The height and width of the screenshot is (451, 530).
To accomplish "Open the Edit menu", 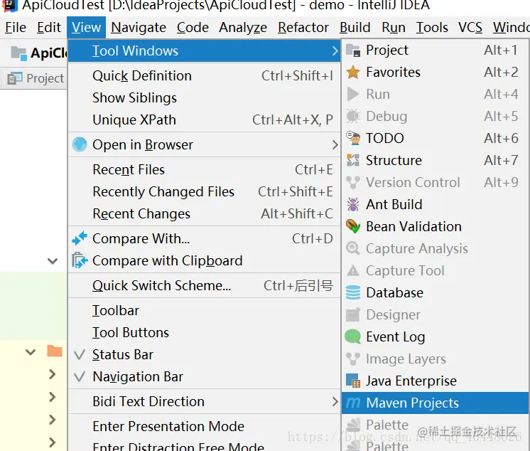I will coord(49,28).
